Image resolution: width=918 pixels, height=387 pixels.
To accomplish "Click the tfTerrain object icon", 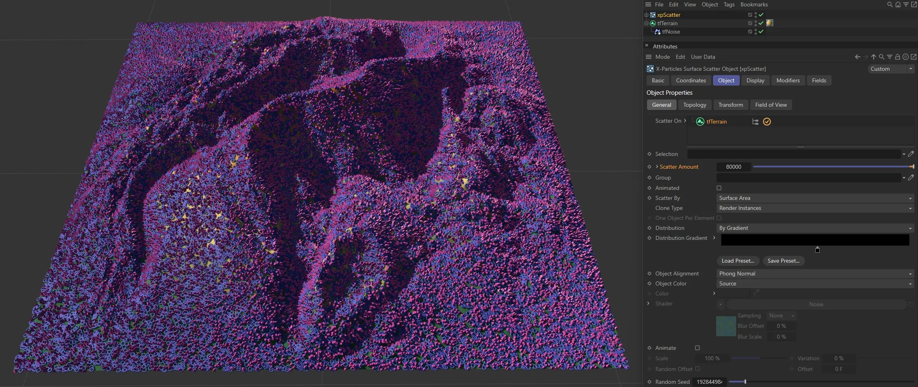I will coord(653,23).
